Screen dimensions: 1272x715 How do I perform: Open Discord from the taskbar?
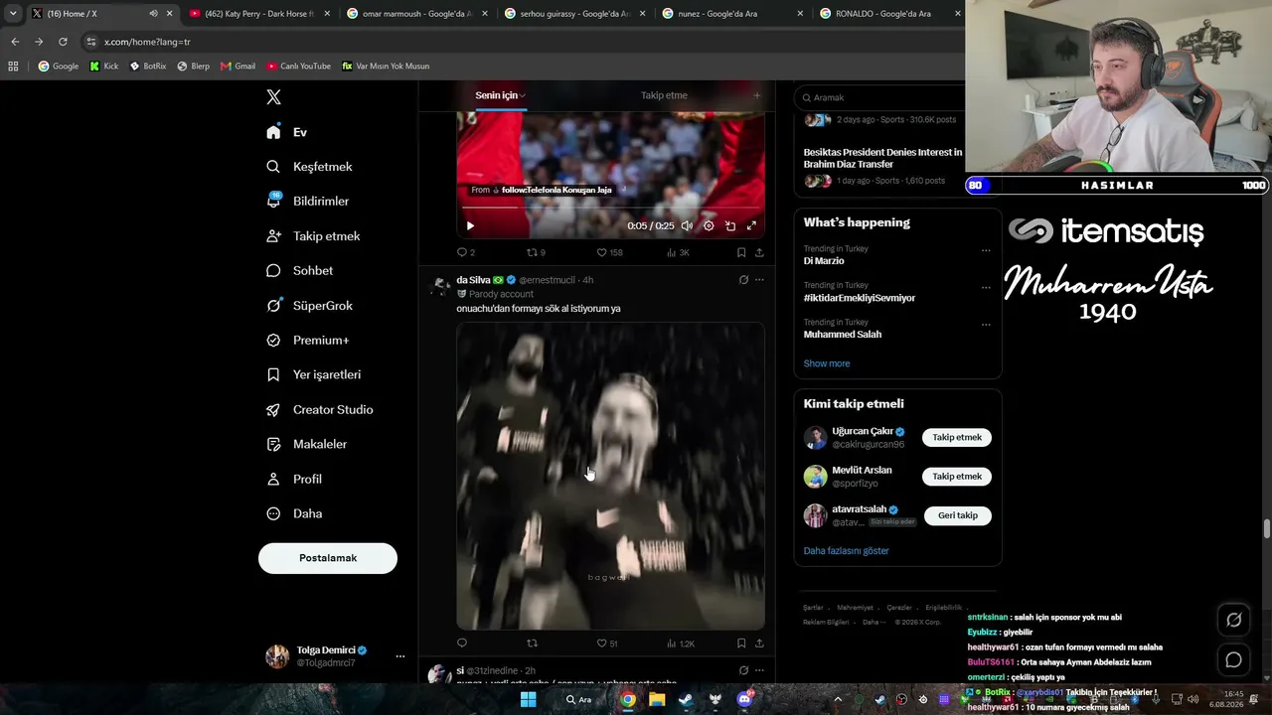(x=744, y=699)
